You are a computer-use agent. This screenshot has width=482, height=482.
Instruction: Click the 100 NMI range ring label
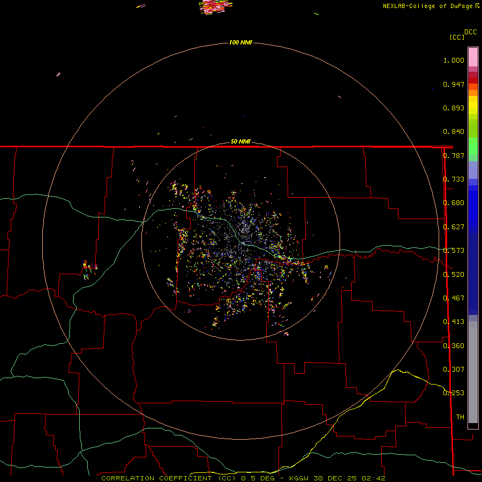point(240,42)
